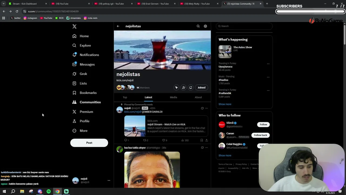
Task: Open more options on lua lua takla atıyor post
Action: (x=207, y=148)
